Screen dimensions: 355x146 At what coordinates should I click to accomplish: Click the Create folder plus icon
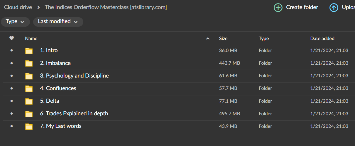tap(278, 8)
